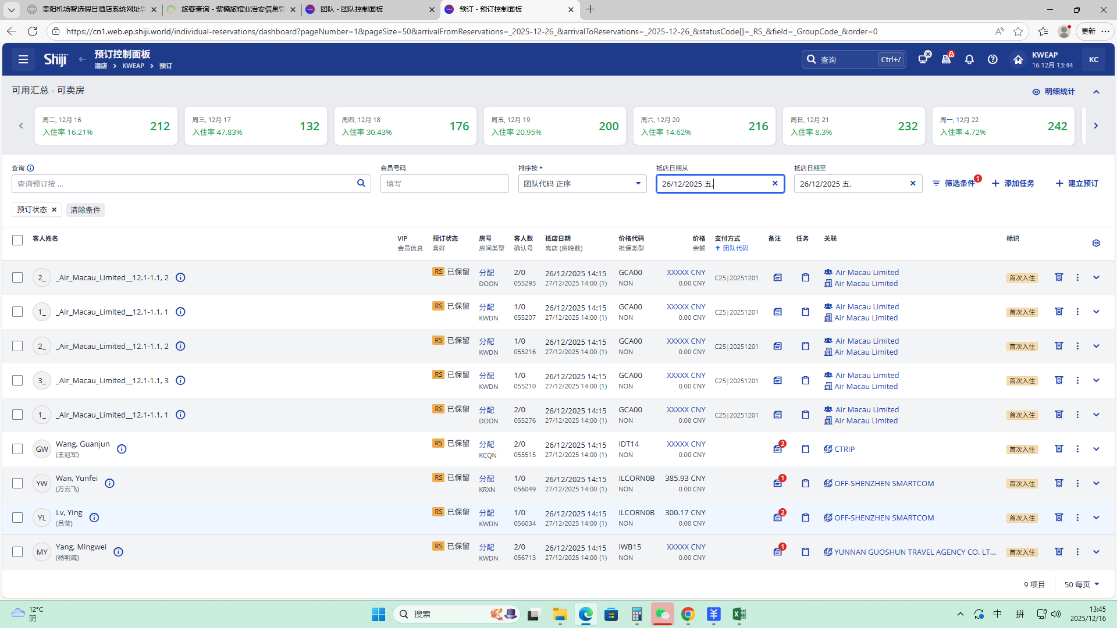Click the 建立预订 button
This screenshot has width=1117, height=628.
tap(1077, 183)
